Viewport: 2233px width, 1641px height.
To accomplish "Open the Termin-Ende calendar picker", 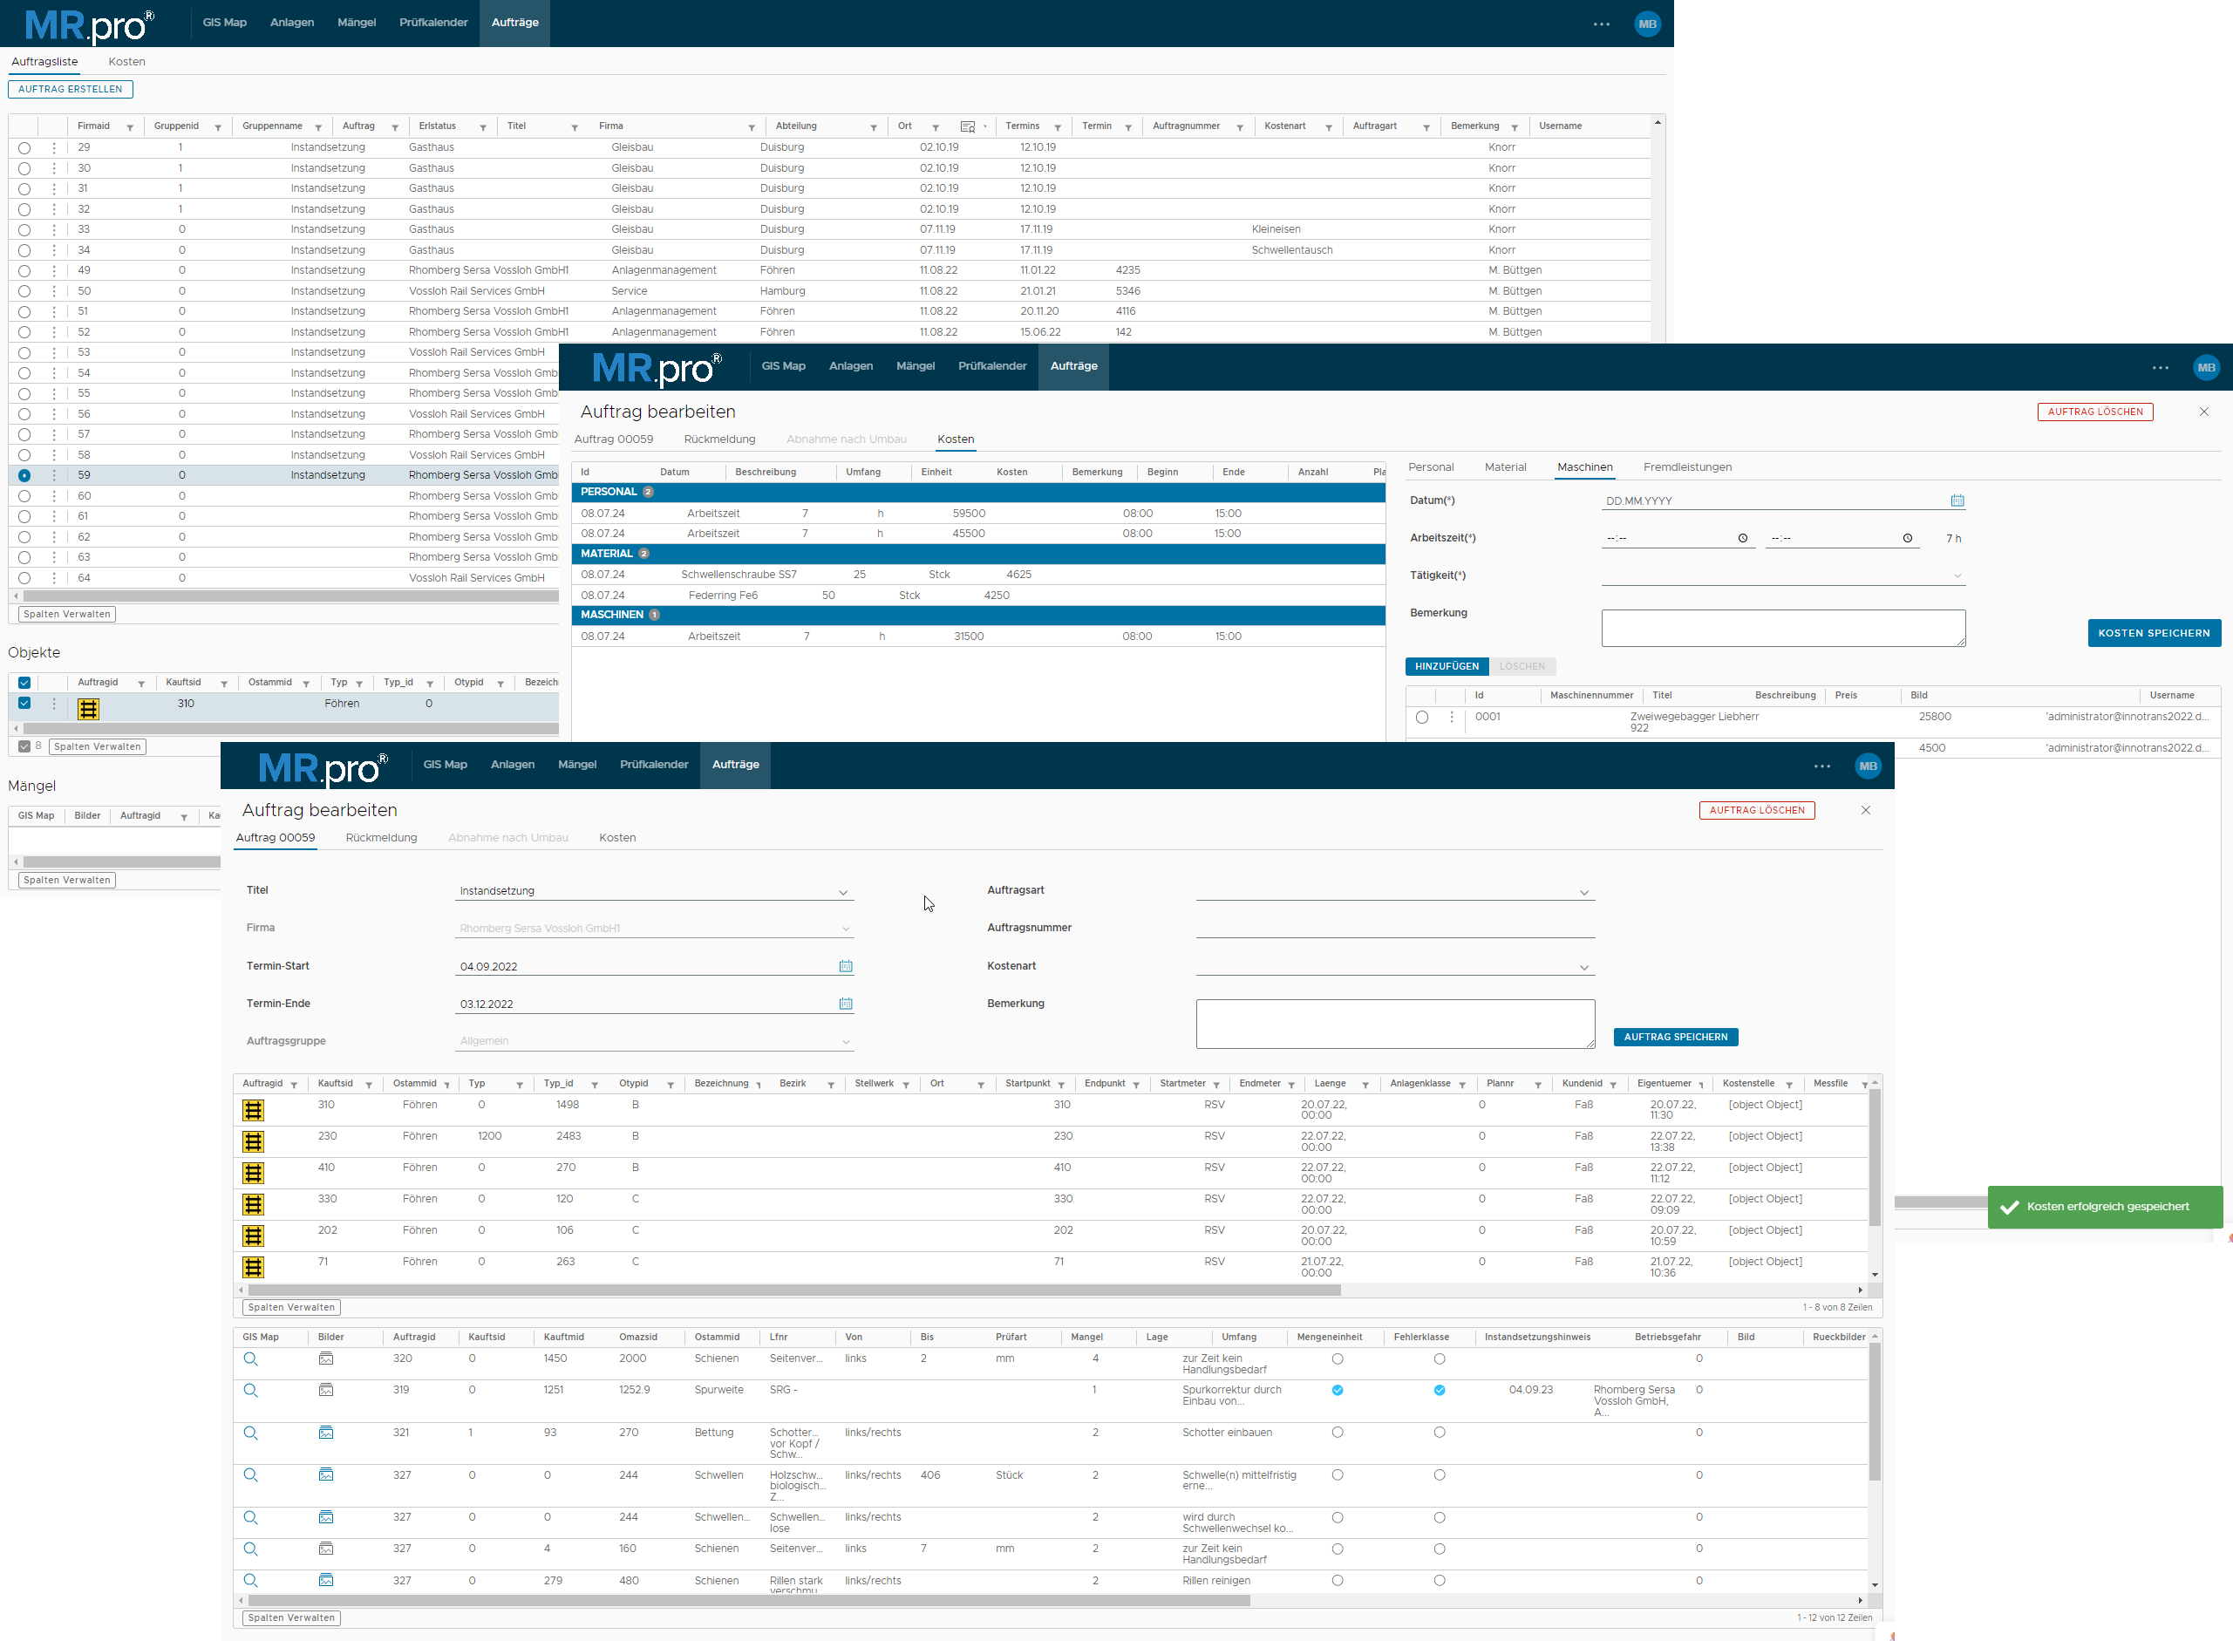I will [x=845, y=1004].
